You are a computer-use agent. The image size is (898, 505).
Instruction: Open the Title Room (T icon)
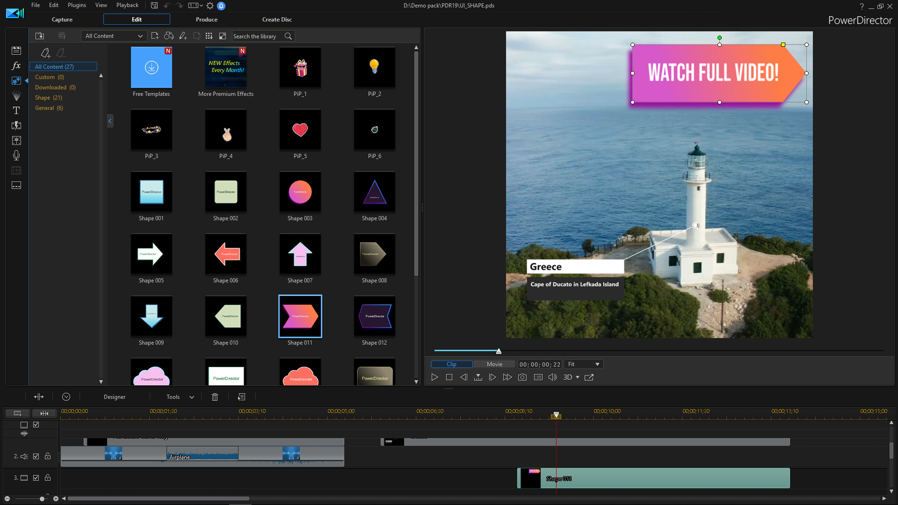tap(16, 111)
